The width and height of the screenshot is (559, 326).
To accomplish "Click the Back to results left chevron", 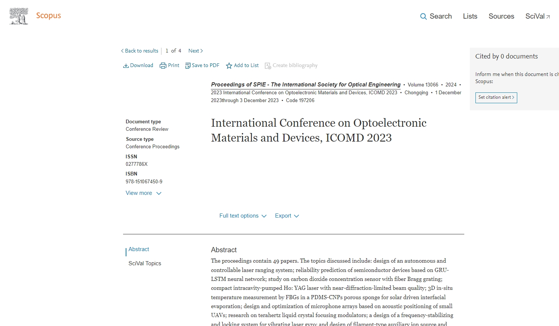I will point(122,51).
